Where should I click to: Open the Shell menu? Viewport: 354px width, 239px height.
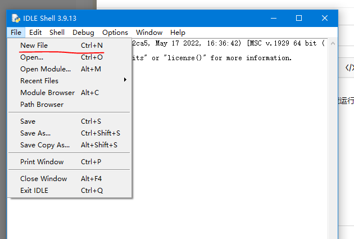57,33
